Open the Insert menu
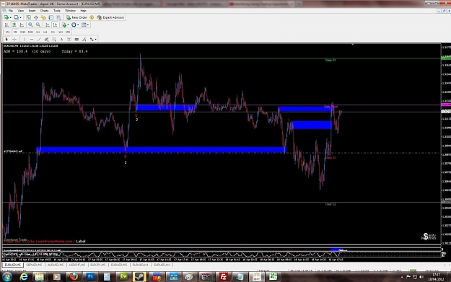This screenshot has width=451, height=282. 32,11
